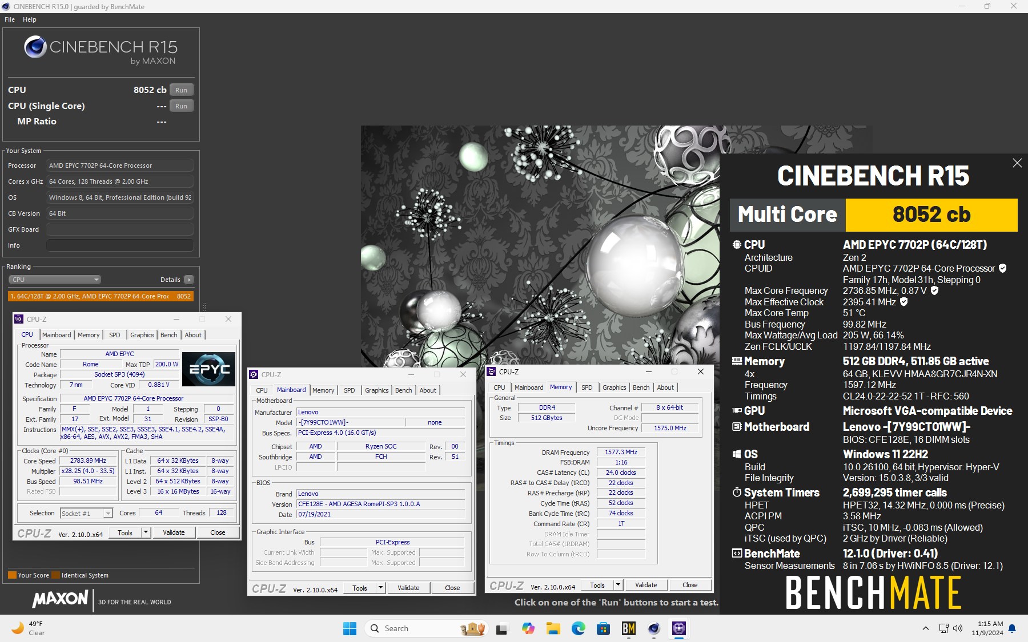
Task: Open Copilot from the taskbar
Action: pos(528,628)
